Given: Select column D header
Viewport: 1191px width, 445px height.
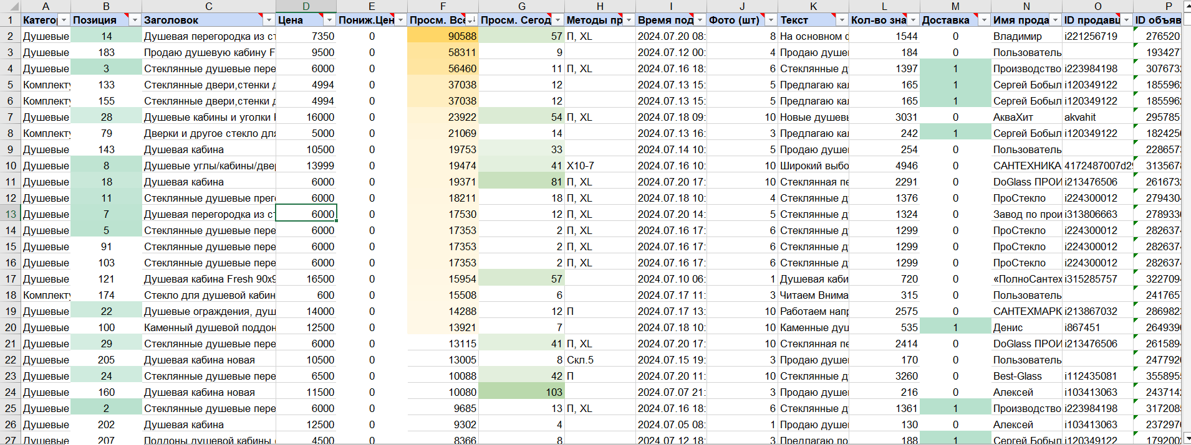Looking at the screenshot, I should (306, 6).
